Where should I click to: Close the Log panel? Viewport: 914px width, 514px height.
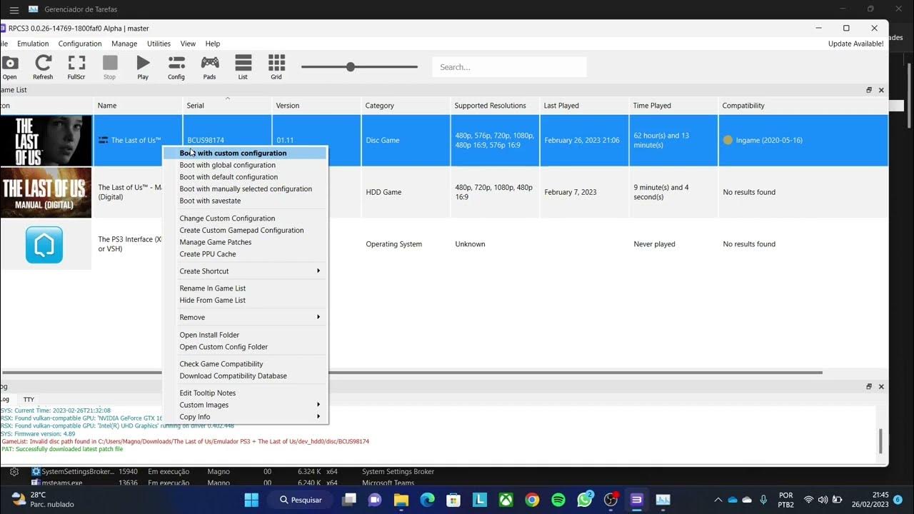pos(881,387)
